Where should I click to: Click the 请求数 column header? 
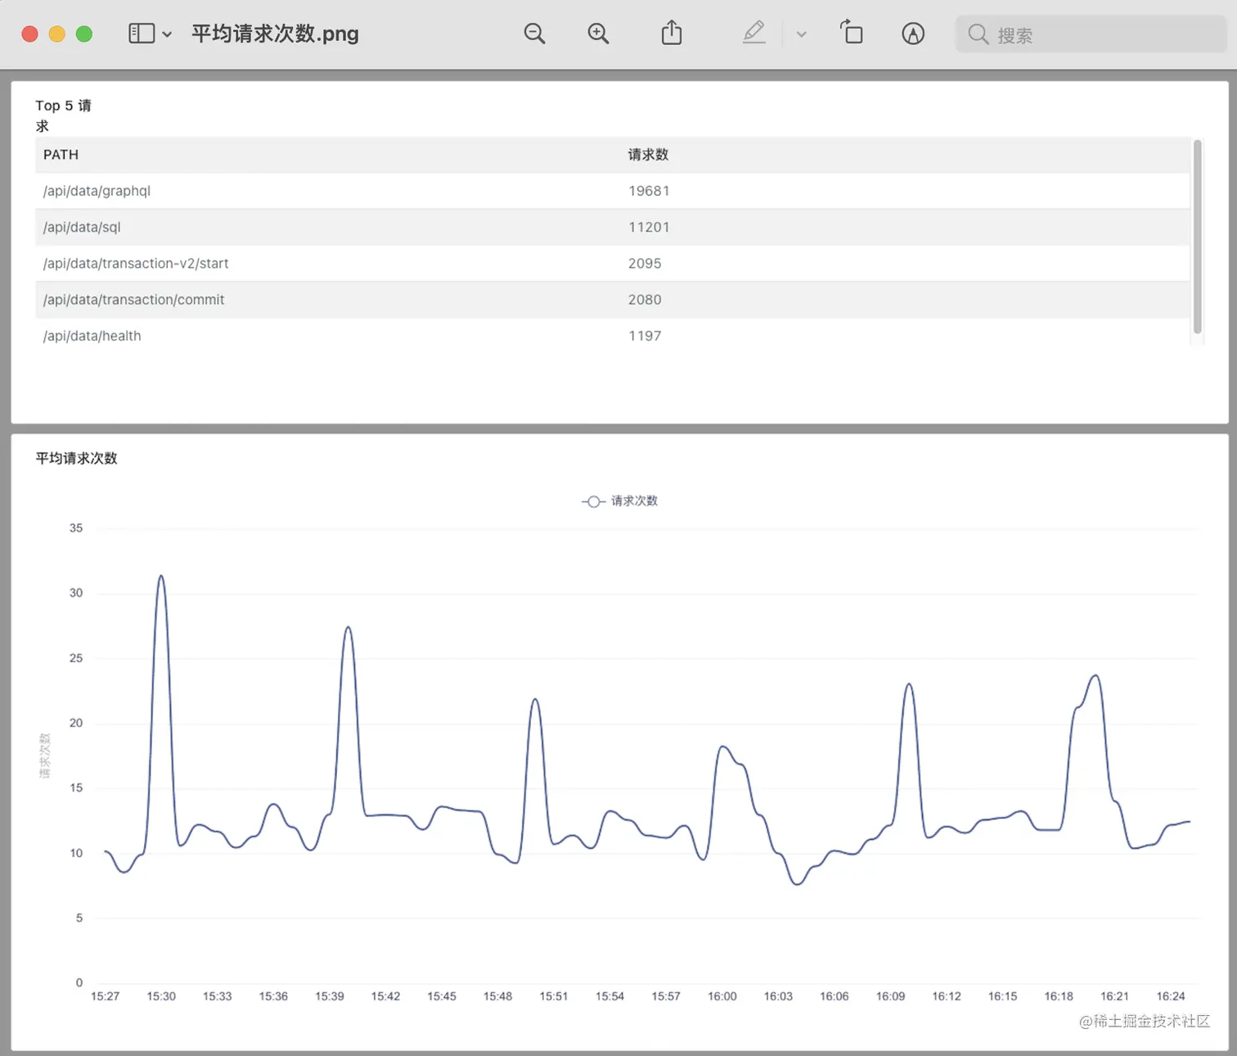coord(648,155)
